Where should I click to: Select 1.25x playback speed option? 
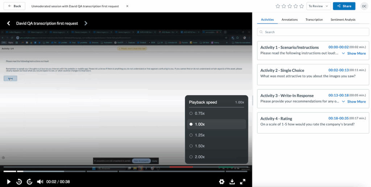(199, 135)
